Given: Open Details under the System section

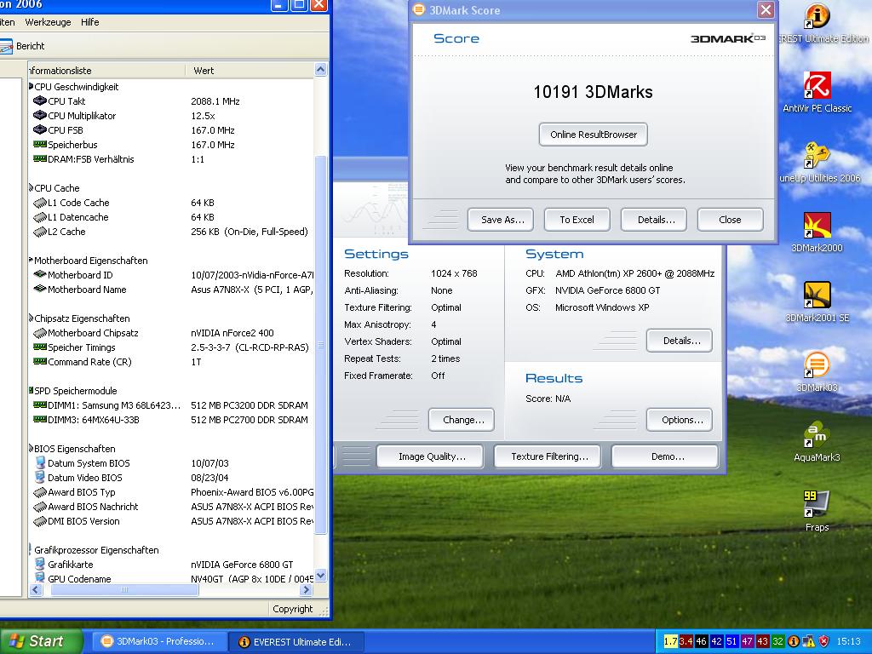Looking at the screenshot, I should (680, 341).
